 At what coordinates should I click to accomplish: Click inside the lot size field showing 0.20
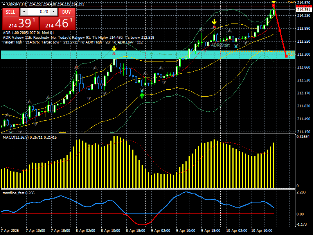39,12
